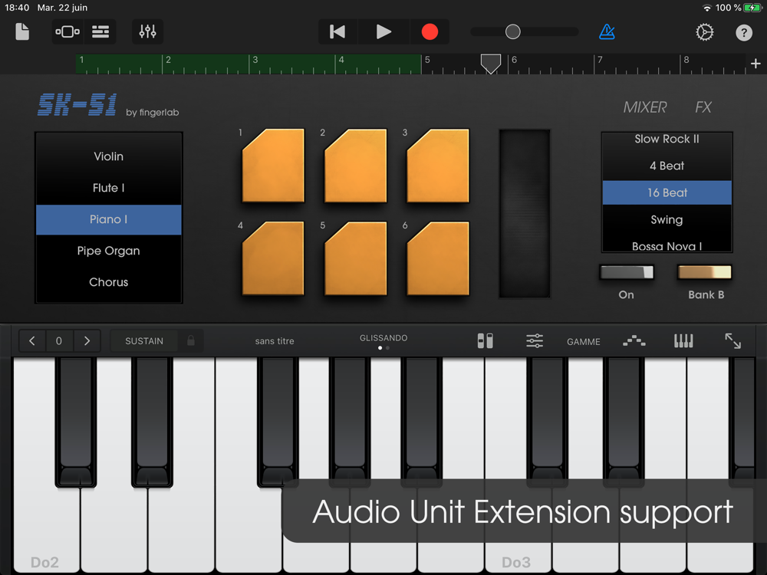Select Pipe Organ instrument
This screenshot has height=575, width=767.
[109, 251]
